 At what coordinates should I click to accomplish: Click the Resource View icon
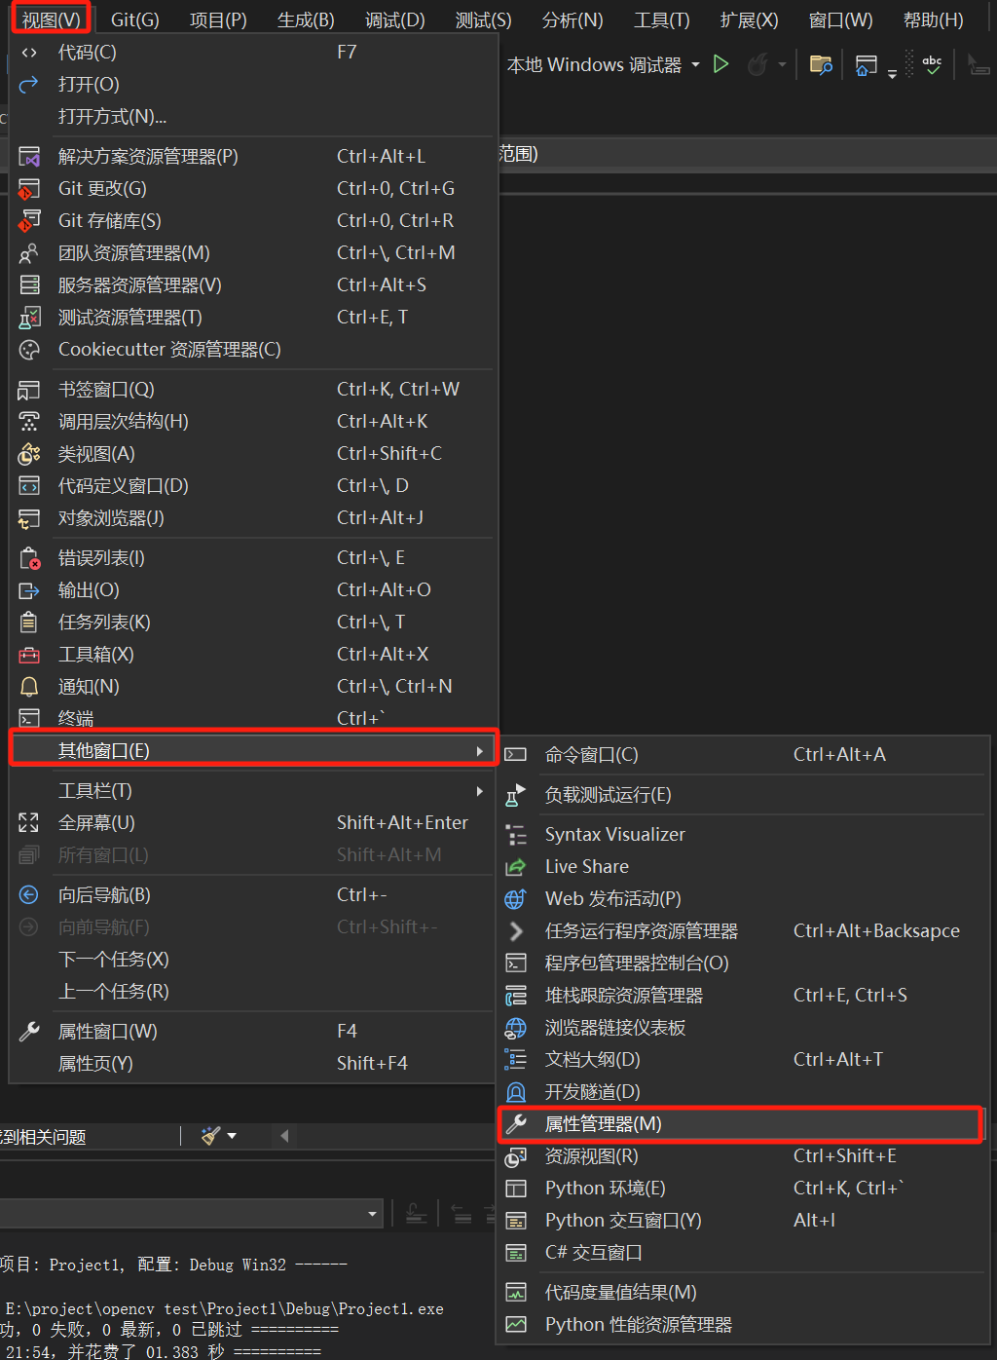516,1156
